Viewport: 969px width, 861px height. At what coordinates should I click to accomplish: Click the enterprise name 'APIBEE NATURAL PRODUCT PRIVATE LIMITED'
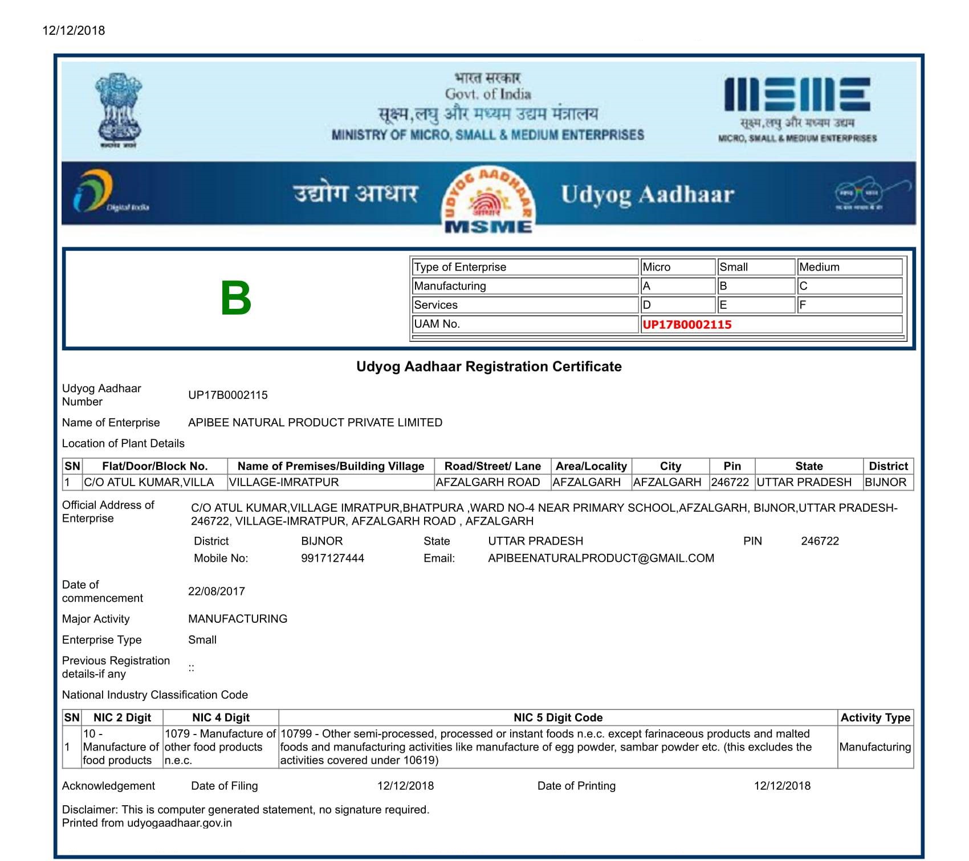(315, 422)
